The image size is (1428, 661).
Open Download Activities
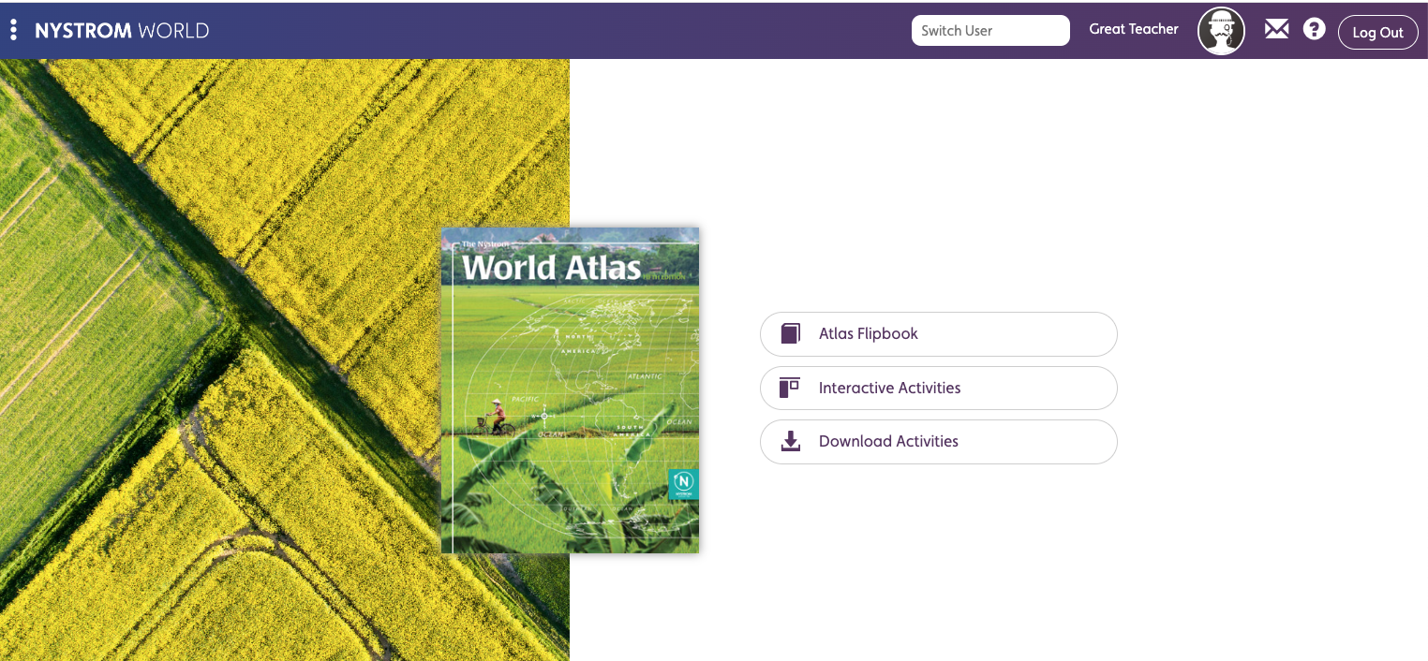[938, 441]
